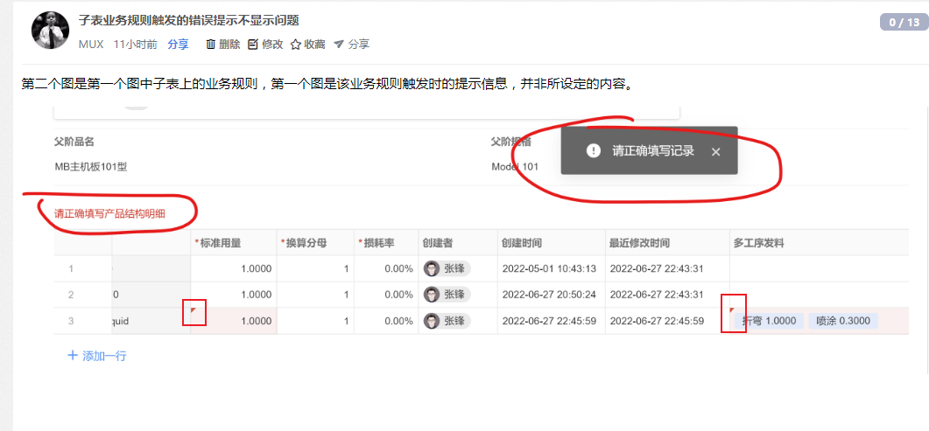Click the MUX author name
The image size is (929, 431).
(91, 45)
